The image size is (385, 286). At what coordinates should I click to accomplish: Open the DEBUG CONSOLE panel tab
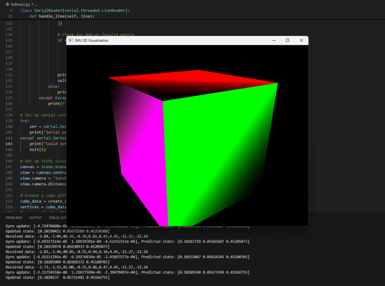coord(58,218)
